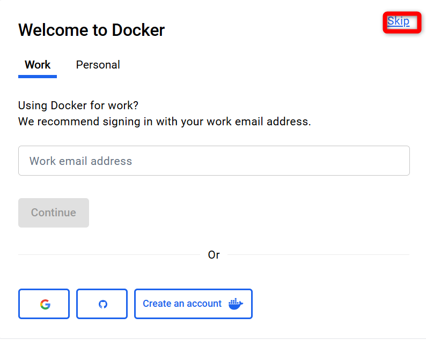Click the 'Using Docker for work?' text
Image resolution: width=426 pixels, height=340 pixels.
[78, 105]
